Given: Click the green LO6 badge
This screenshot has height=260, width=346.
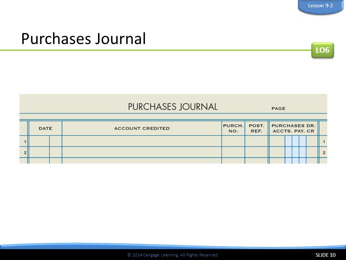Looking at the screenshot, I should (322, 50).
